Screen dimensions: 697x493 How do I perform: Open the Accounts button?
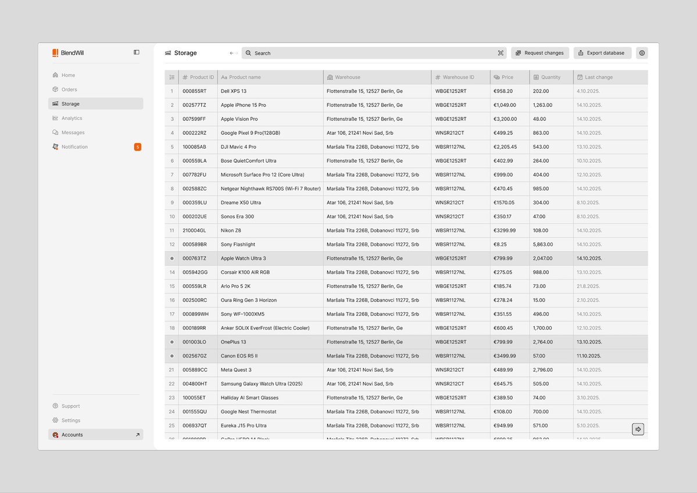(95, 435)
